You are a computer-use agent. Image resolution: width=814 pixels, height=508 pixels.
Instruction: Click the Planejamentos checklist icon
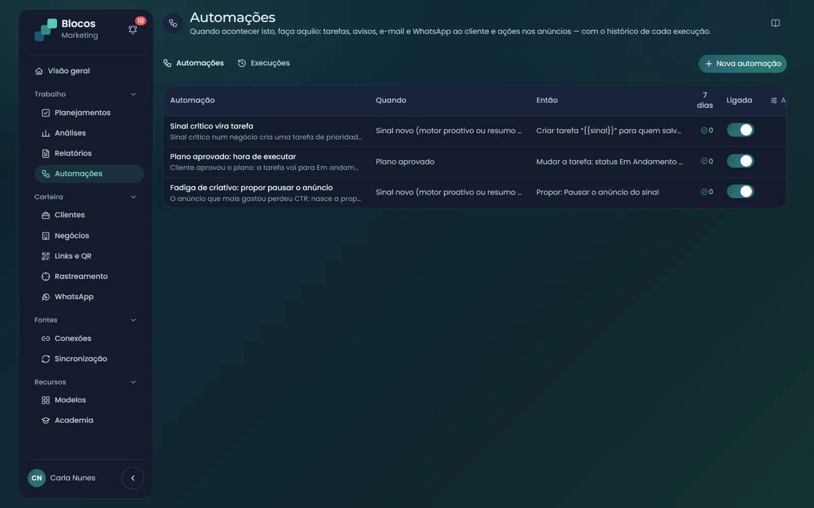pos(46,113)
